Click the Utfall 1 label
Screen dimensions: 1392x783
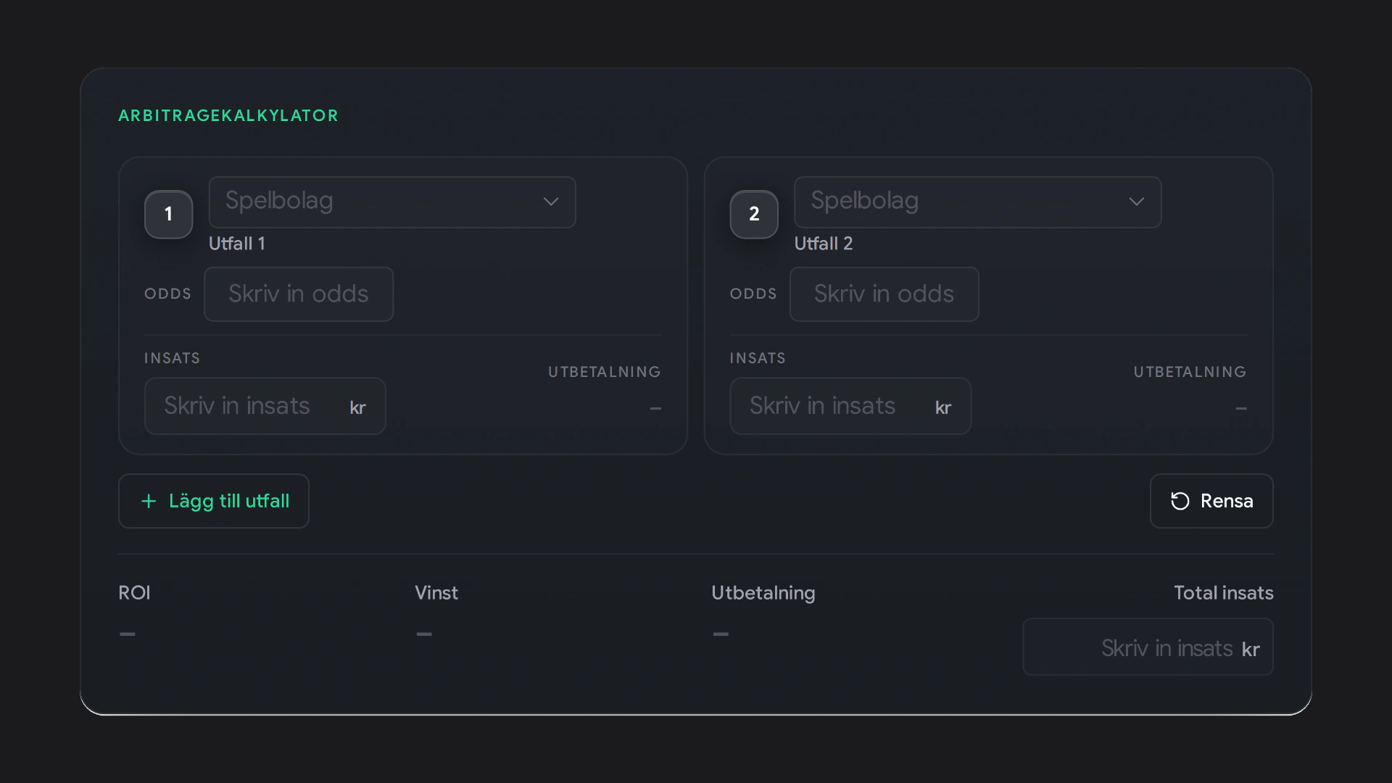237,244
